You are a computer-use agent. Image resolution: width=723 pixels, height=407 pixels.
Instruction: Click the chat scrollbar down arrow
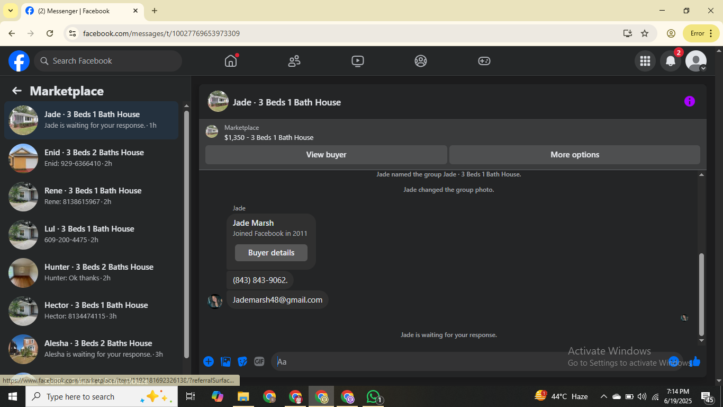(702, 340)
